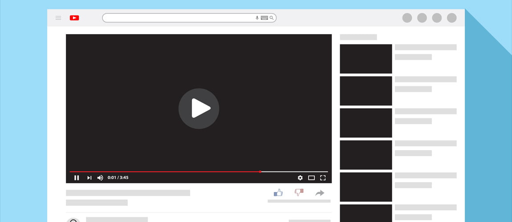Screen dimensions: 512x222
Task: Enter fullscreen mode icon
Action: [x=323, y=178]
